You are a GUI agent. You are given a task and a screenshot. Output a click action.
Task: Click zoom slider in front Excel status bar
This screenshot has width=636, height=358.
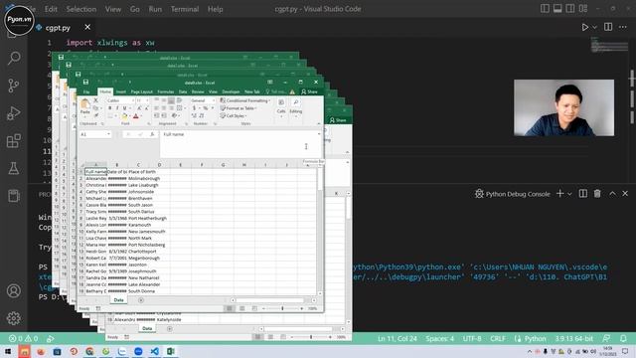coord(282,308)
